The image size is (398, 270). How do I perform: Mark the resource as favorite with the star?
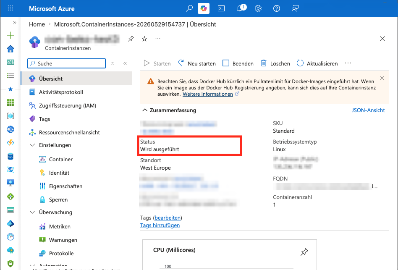click(x=144, y=39)
